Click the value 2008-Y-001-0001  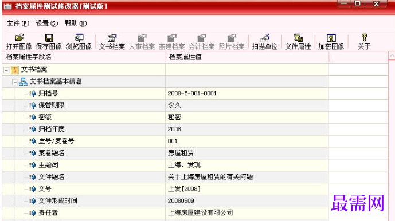point(192,93)
